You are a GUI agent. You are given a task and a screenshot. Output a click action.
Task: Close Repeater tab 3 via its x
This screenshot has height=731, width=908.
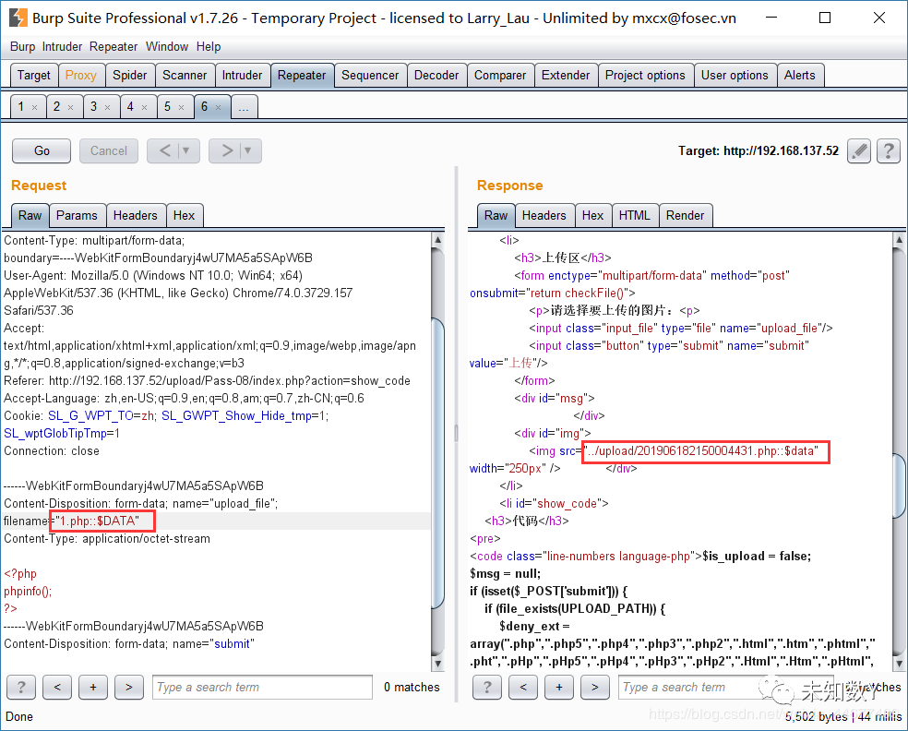click(107, 107)
